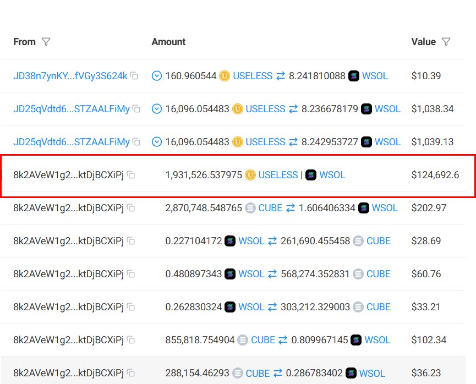Image resolution: width=476 pixels, height=384 pixels.
Task: Click the Amount column header
Action: tap(168, 42)
